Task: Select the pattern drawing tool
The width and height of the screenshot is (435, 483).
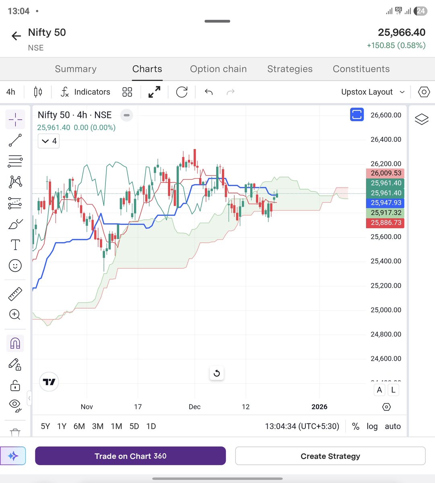Action: tap(15, 182)
